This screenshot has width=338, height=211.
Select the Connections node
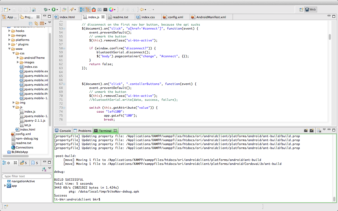click(22, 147)
